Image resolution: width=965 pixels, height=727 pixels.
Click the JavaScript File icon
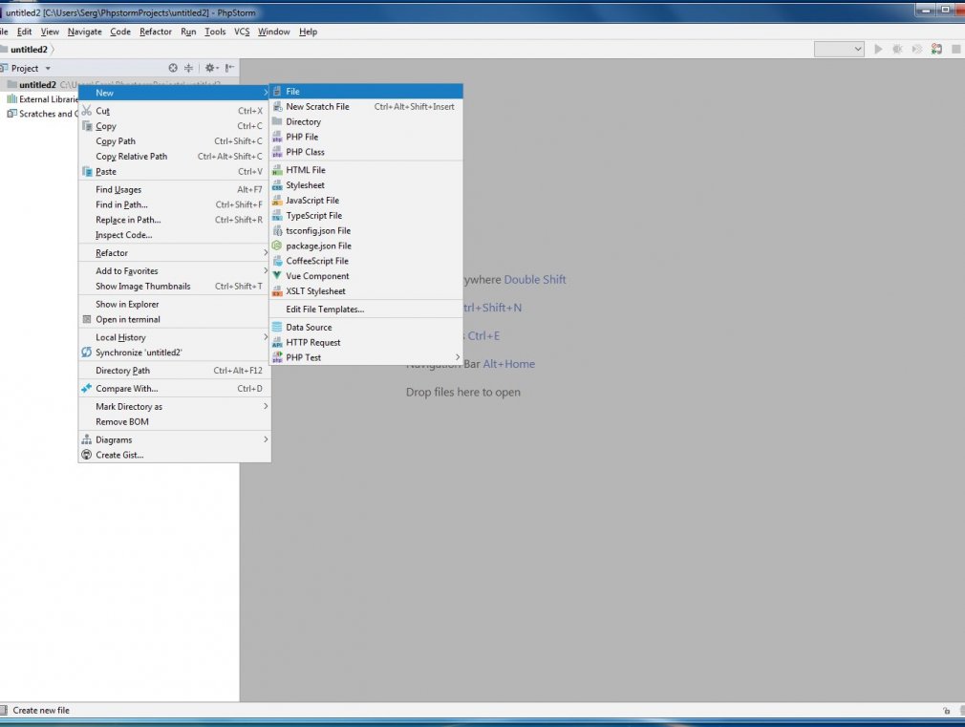(277, 200)
